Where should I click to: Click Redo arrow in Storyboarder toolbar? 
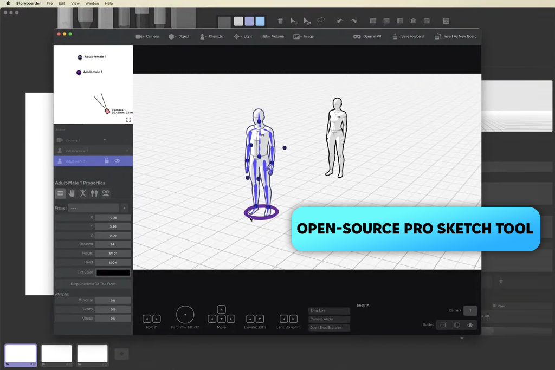[353, 21]
